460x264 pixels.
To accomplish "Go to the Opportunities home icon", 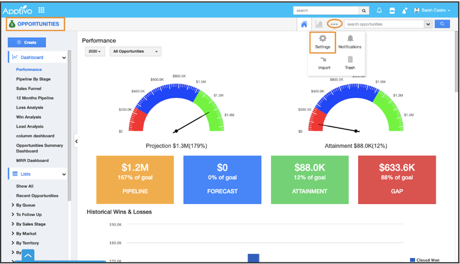I will [x=304, y=24].
